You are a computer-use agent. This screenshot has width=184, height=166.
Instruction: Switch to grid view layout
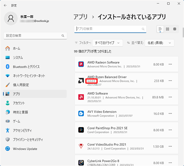click(x=167, y=29)
